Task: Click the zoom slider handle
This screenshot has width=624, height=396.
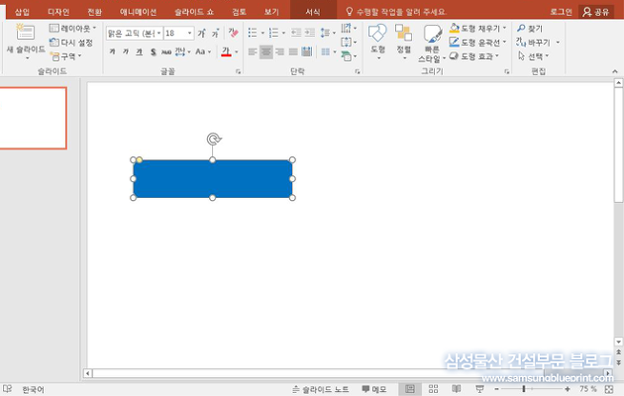Action: pos(524,389)
